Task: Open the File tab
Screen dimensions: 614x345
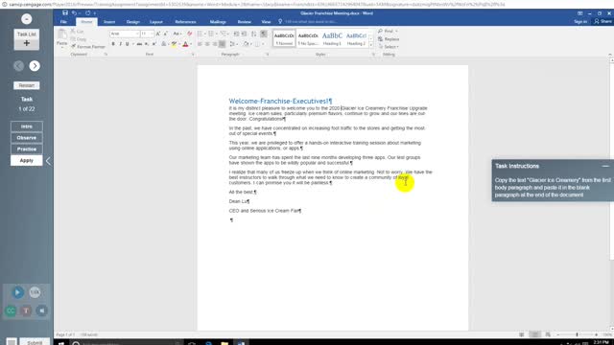Action: coord(63,22)
